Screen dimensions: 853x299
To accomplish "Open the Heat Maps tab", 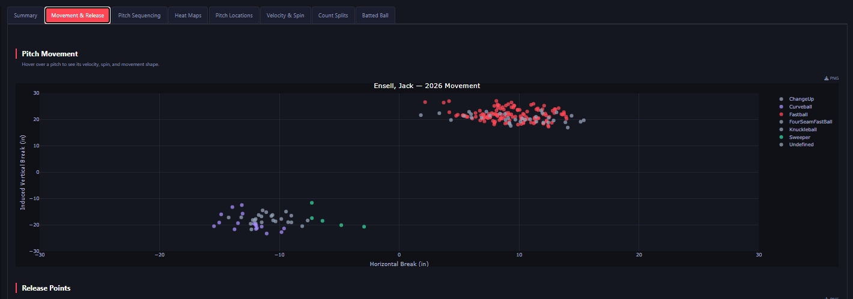I will [188, 16].
